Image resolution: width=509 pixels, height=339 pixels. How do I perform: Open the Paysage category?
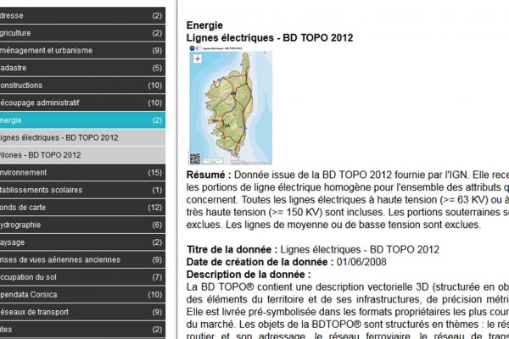pos(82,242)
